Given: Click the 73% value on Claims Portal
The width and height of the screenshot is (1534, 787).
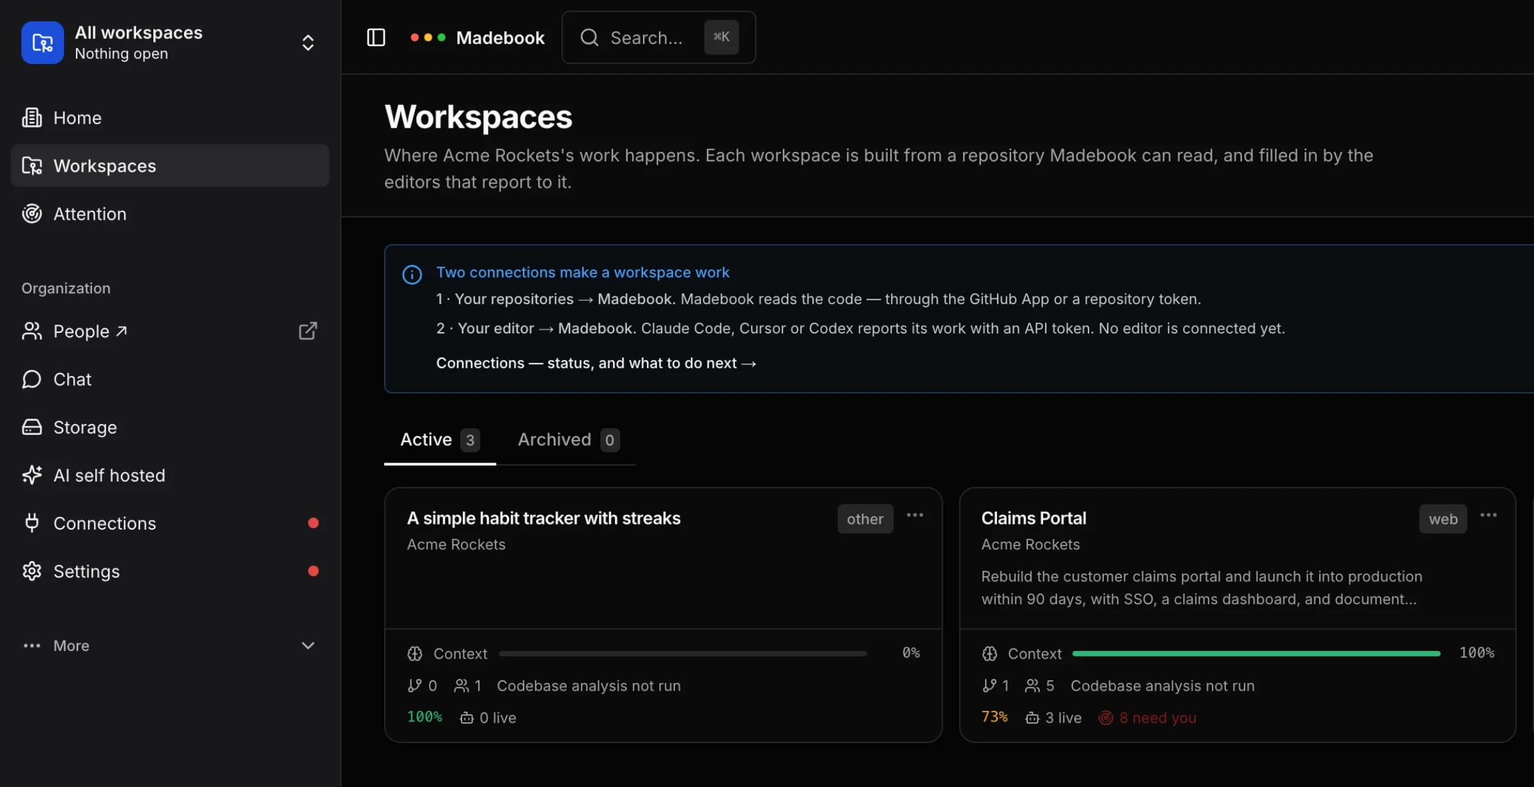Looking at the screenshot, I should 995,717.
